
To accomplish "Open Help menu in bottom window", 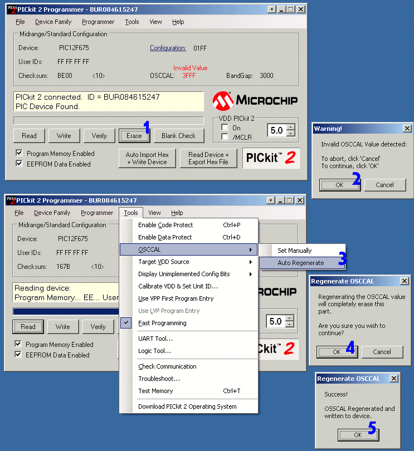I will (177, 213).
